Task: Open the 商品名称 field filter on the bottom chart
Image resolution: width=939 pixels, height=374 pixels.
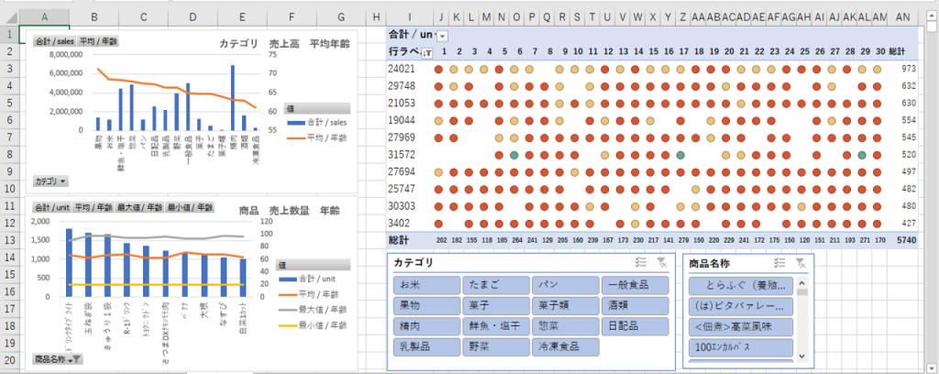Action: coord(58,359)
